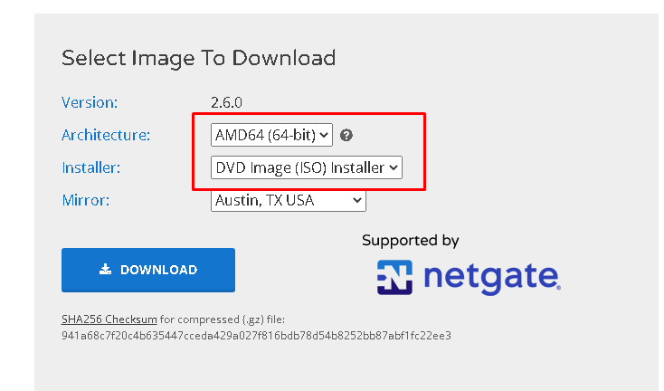Open the Architecture AMD64 (64-bit) dropdown
This screenshot has width=664, height=391.
(x=271, y=136)
